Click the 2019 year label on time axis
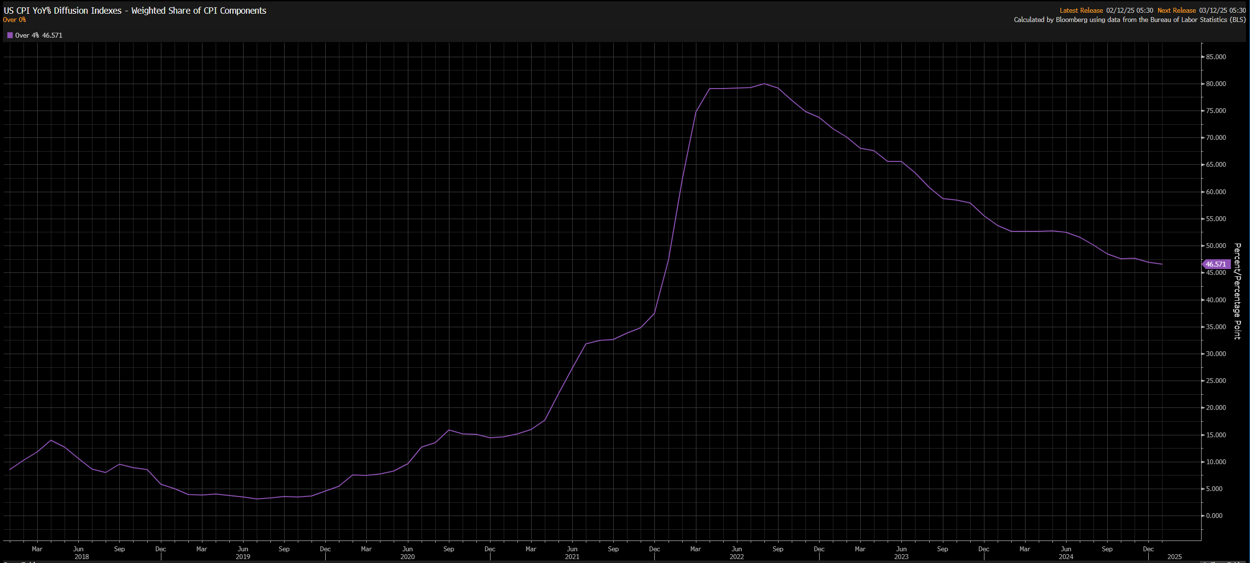The height and width of the screenshot is (563, 1250). click(x=243, y=557)
